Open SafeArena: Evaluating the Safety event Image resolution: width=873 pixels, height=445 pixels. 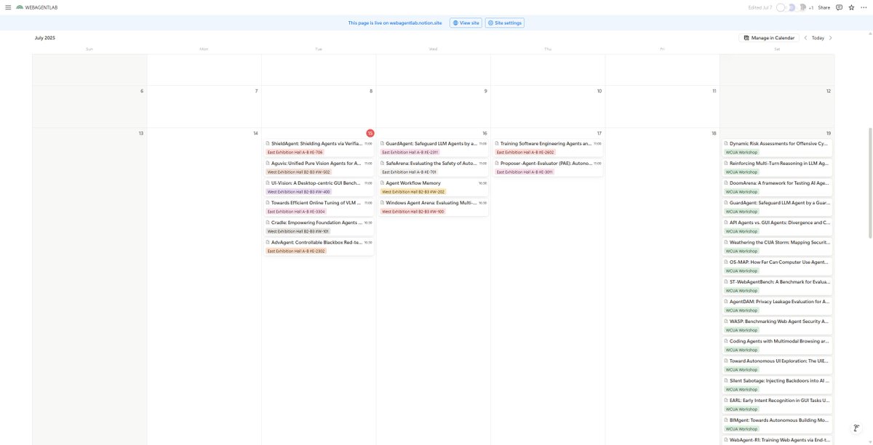[x=433, y=167]
